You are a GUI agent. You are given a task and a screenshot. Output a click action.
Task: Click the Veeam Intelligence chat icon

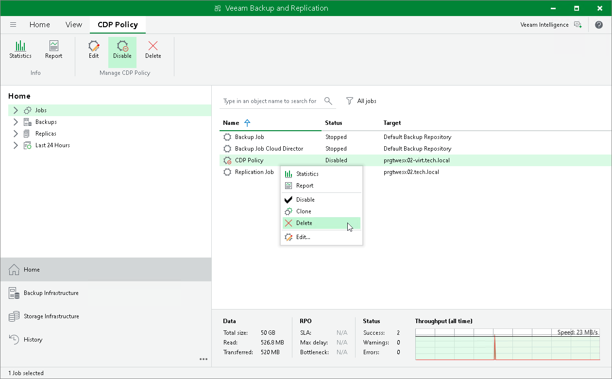pos(578,25)
